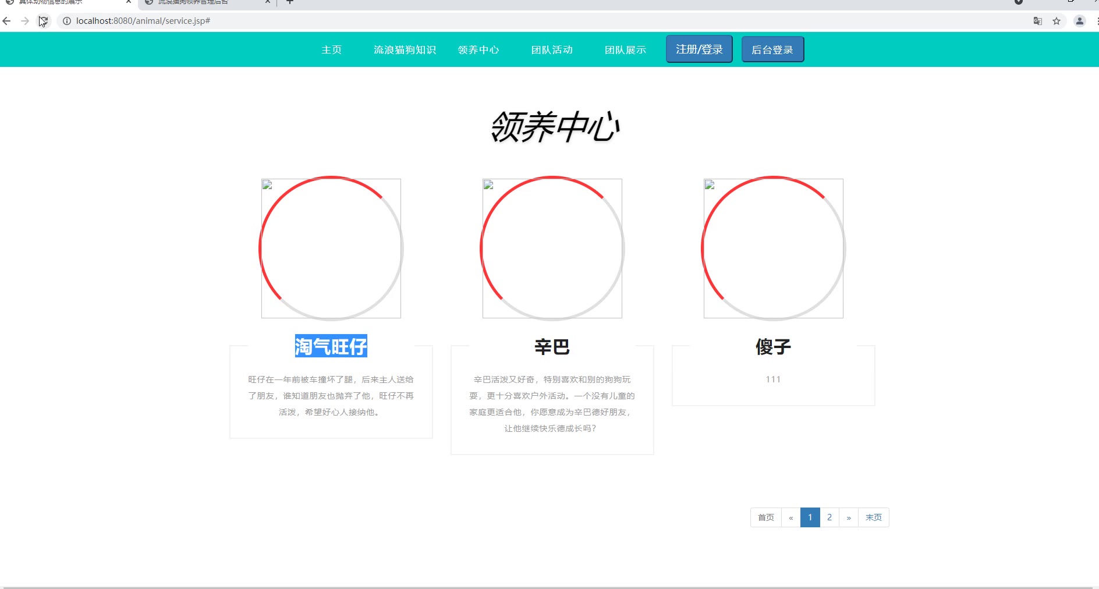Viewport: 1099px width, 589px height.
Task: Open a new browser tab
Action: coord(290,2)
